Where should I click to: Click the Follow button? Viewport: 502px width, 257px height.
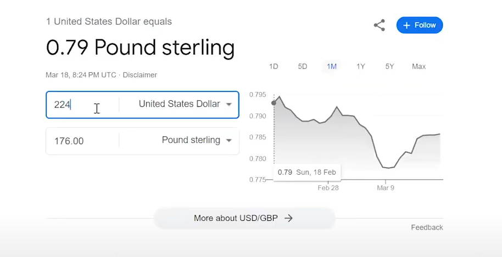(x=420, y=25)
